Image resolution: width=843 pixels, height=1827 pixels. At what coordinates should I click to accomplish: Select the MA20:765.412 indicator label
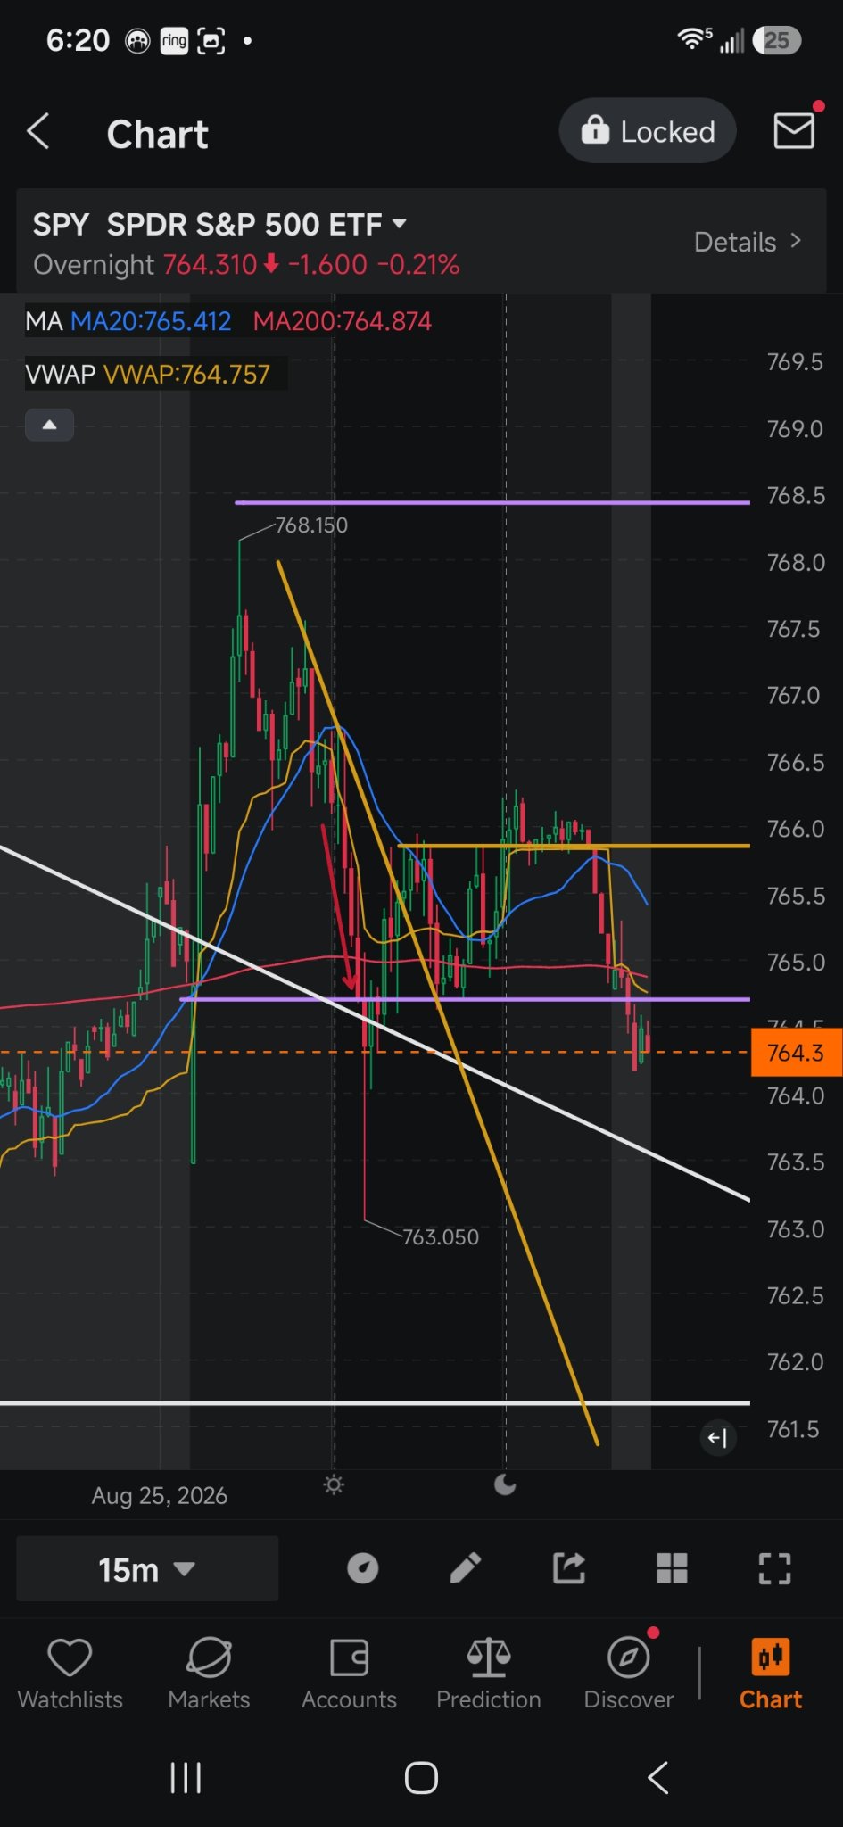(x=151, y=321)
